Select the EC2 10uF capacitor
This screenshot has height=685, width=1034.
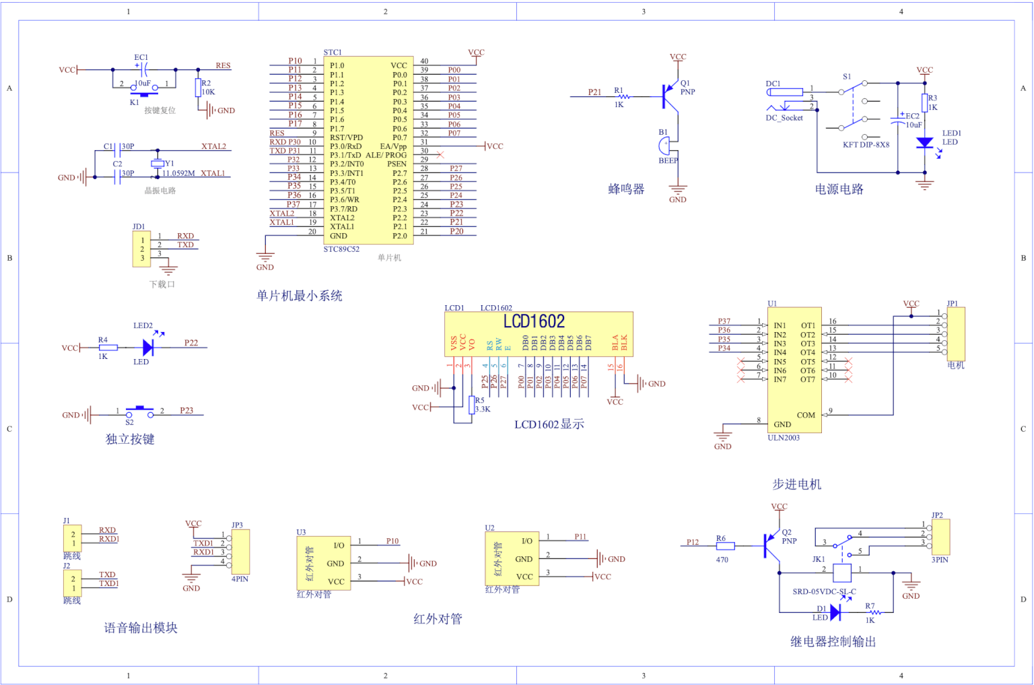click(x=898, y=120)
